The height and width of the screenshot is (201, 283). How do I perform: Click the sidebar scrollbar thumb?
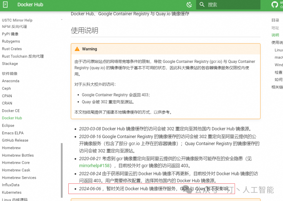(x=62, y=170)
